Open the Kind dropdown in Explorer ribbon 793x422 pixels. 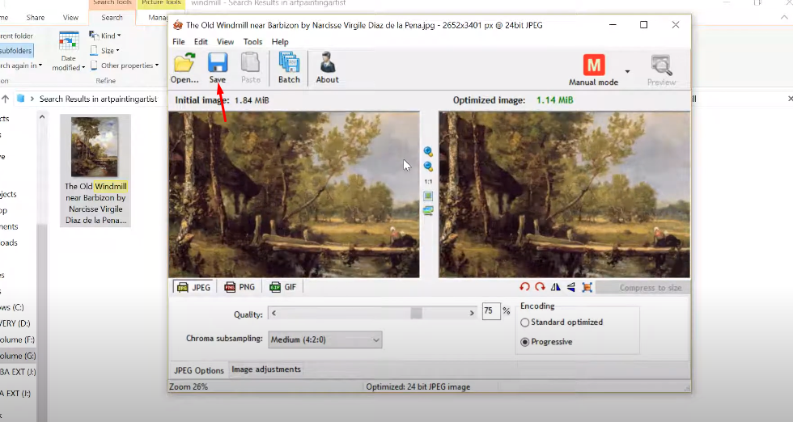105,36
